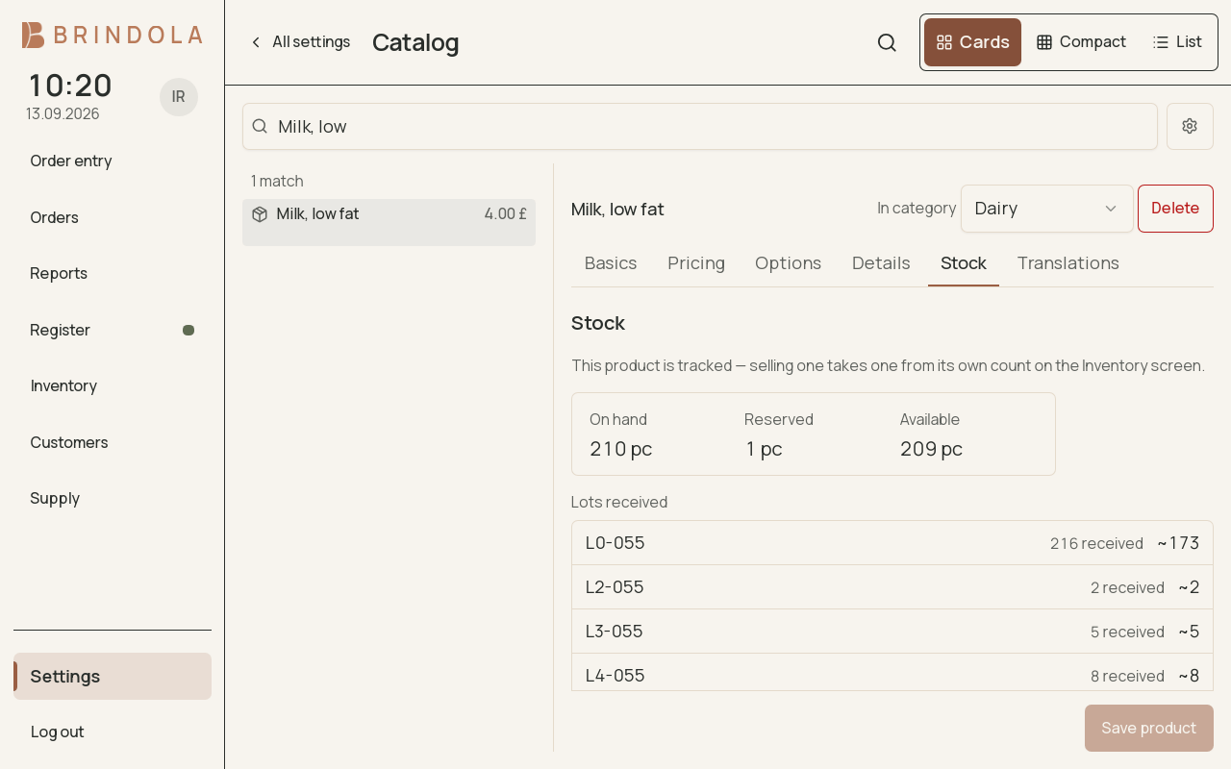Open Inventory in sidebar
The height and width of the screenshot is (769, 1231).
pos(113,385)
